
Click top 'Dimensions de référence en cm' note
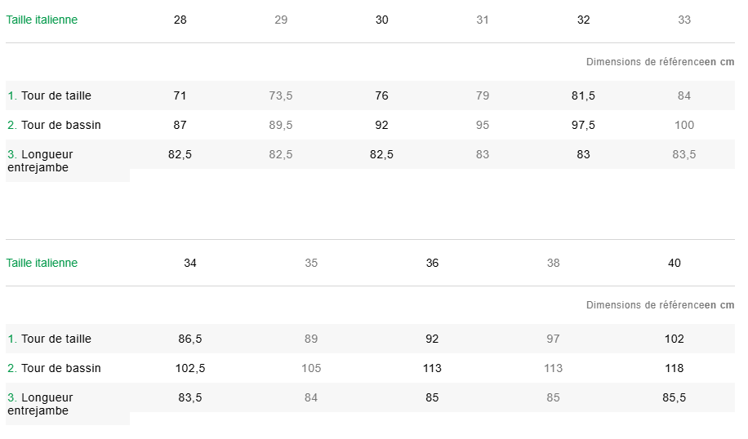click(x=660, y=62)
